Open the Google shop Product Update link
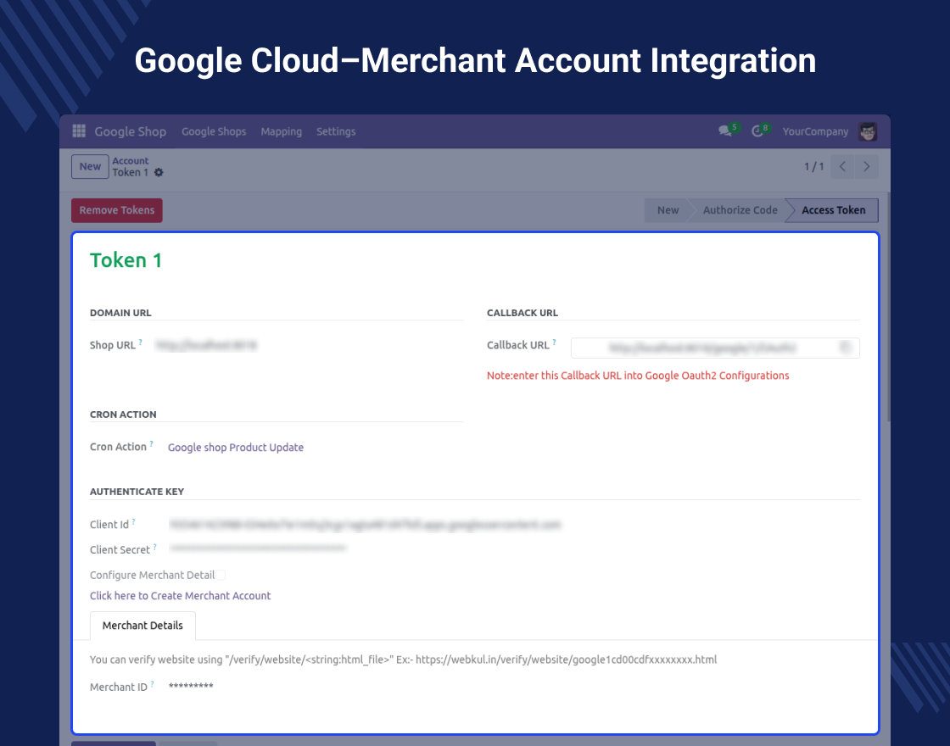 [x=236, y=448]
